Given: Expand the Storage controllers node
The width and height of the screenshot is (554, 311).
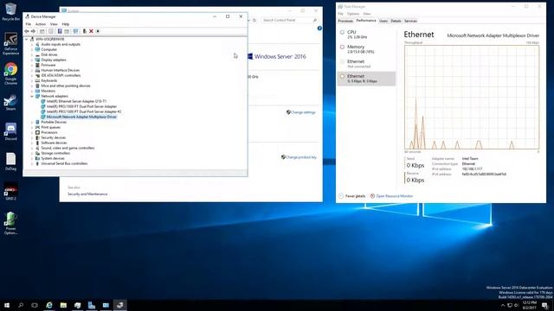Looking at the screenshot, I should pos(32,154).
